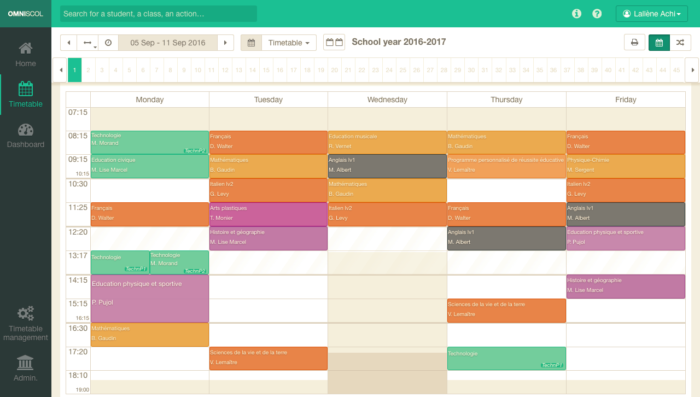Click the student search field
This screenshot has height=397, width=700.
(157, 13)
